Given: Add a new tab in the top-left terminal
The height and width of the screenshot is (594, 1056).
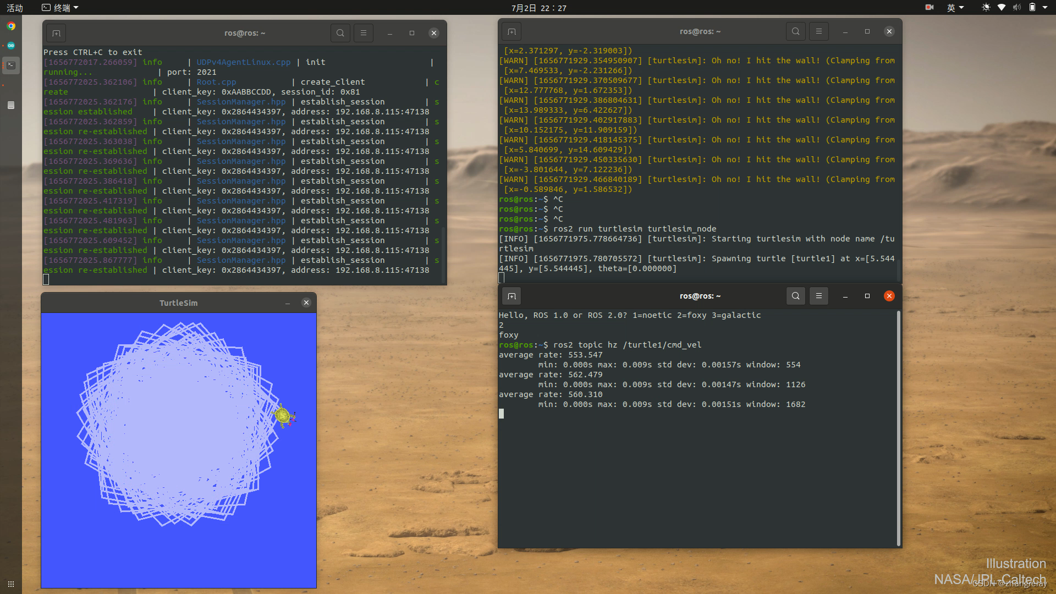Looking at the screenshot, I should pyautogui.click(x=56, y=33).
